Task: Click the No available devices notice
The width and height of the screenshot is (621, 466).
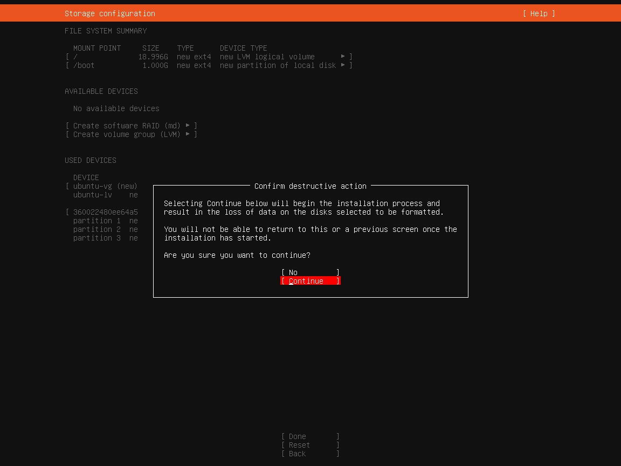Action: (116, 108)
